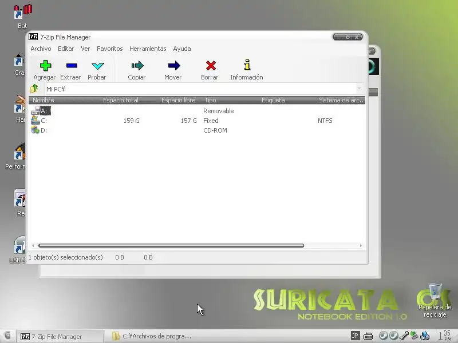458x343 pixels.
Task: Click the NTFS cell in C: row
Action: [x=325, y=121]
